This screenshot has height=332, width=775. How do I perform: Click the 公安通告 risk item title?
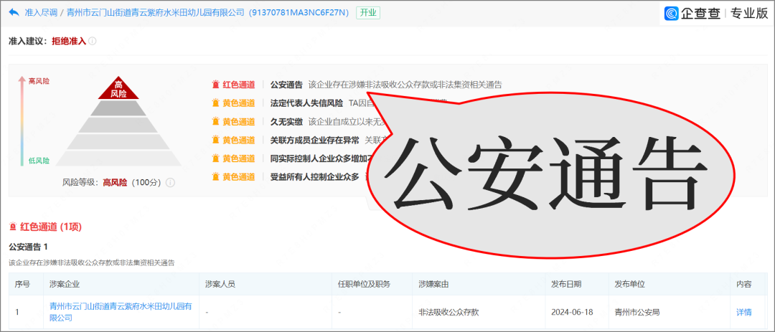click(286, 85)
